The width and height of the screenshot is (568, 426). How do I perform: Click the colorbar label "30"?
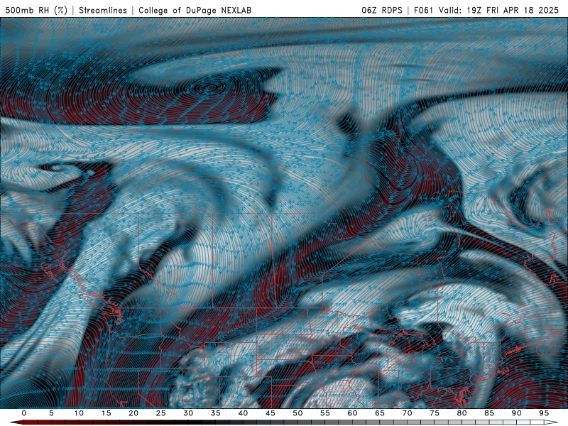pyautogui.click(x=188, y=413)
